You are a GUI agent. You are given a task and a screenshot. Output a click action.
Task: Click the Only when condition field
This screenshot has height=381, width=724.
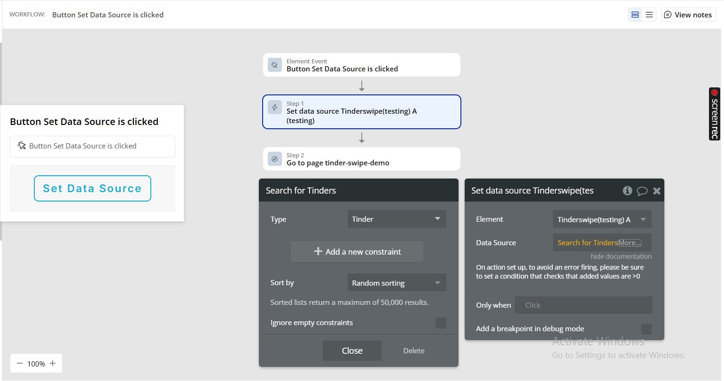point(584,305)
